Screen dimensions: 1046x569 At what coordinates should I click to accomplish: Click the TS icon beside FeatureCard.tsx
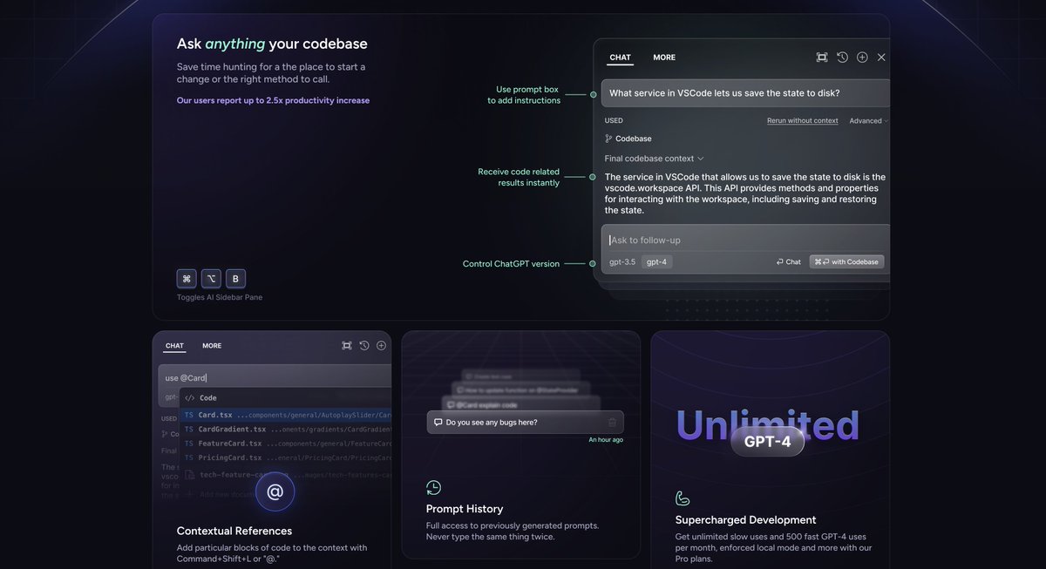click(189, 444)
